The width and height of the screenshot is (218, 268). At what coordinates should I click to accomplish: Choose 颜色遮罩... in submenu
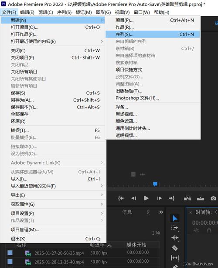pyautogui.click(x=153, y=121)
